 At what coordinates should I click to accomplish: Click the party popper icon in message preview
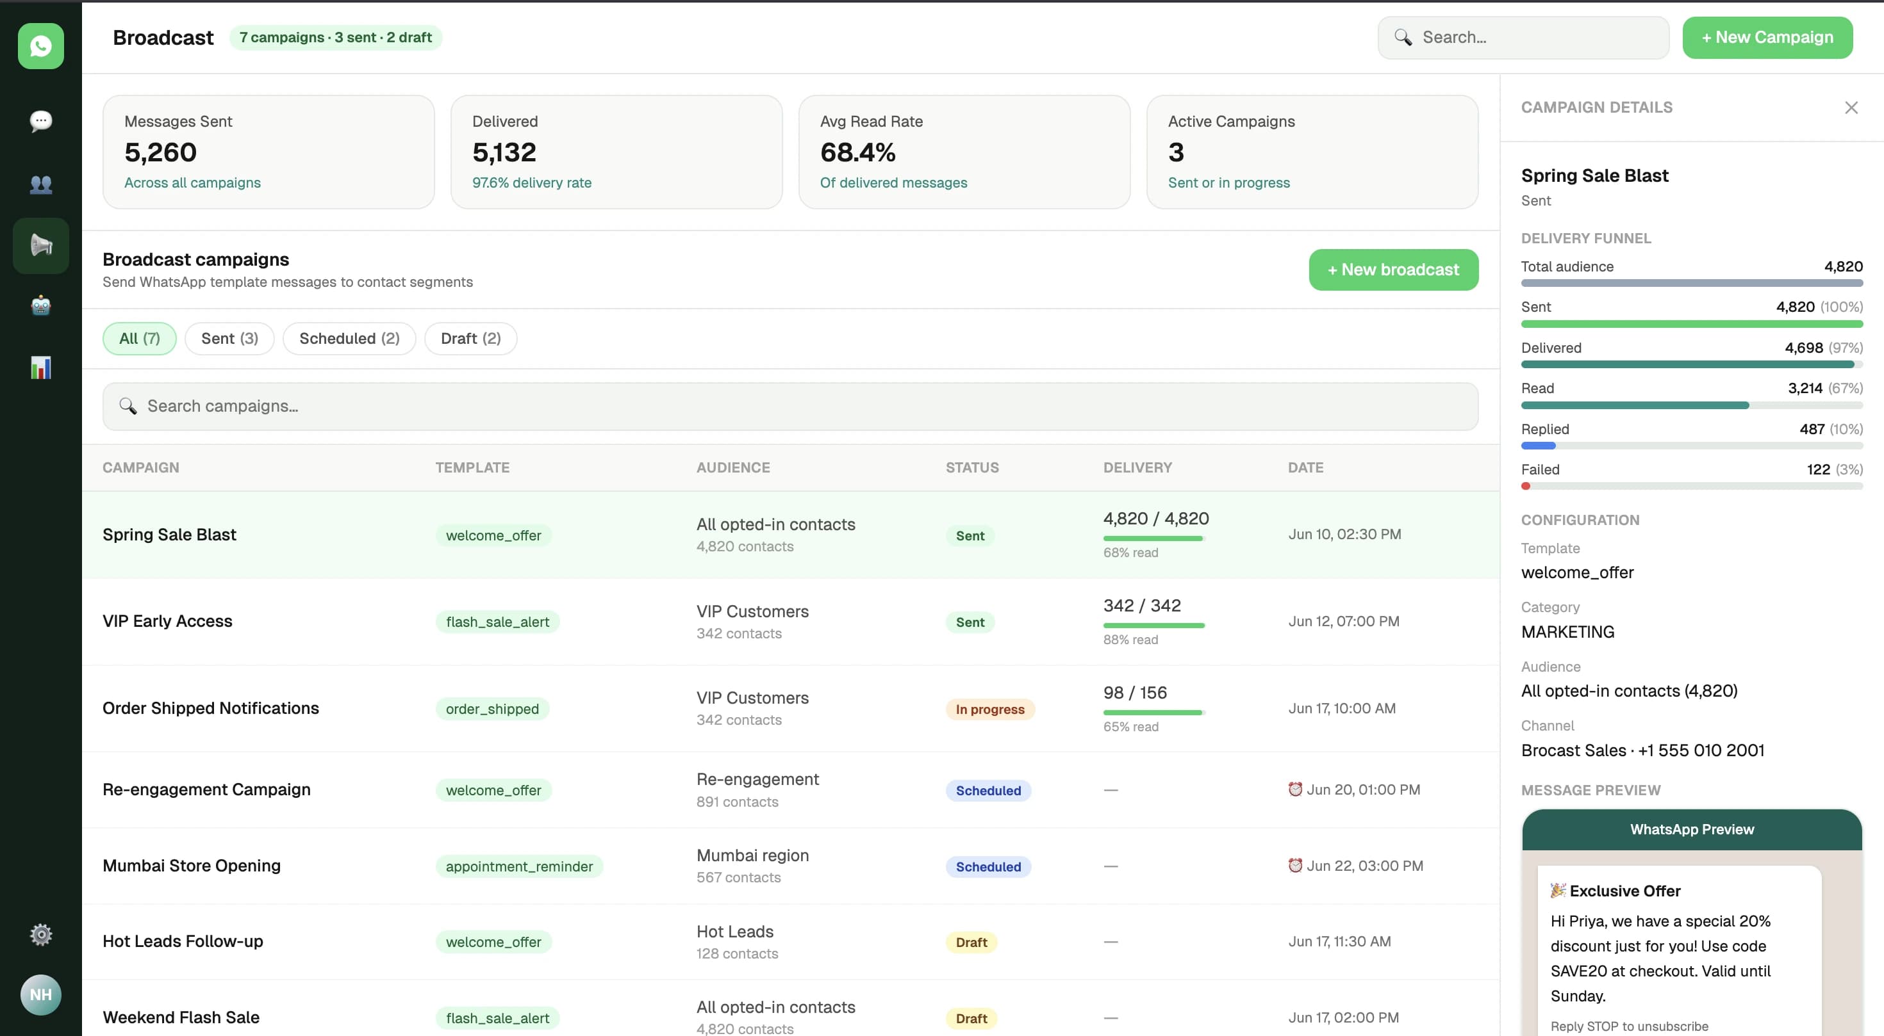click(1558, 890)
